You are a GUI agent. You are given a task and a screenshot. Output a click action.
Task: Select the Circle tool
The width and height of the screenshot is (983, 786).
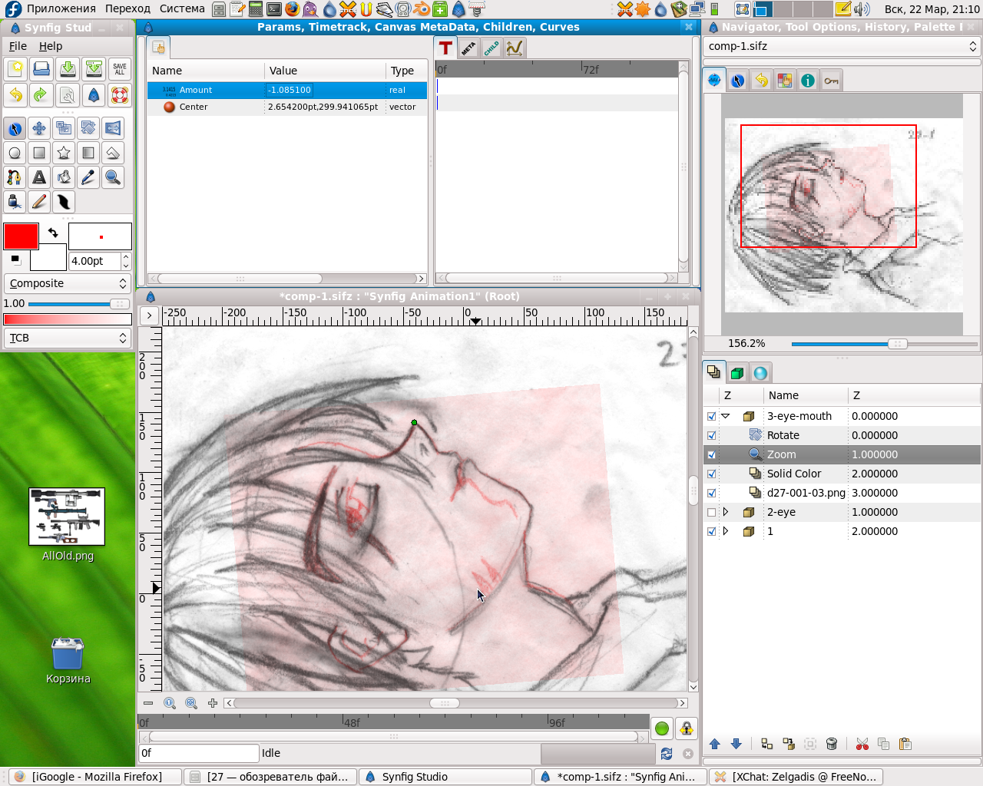[15, 153]
